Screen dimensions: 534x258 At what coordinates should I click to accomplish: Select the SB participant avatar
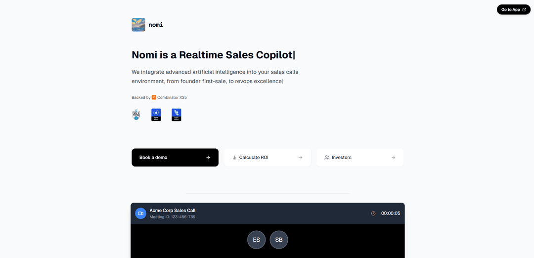tap(279, 240)
